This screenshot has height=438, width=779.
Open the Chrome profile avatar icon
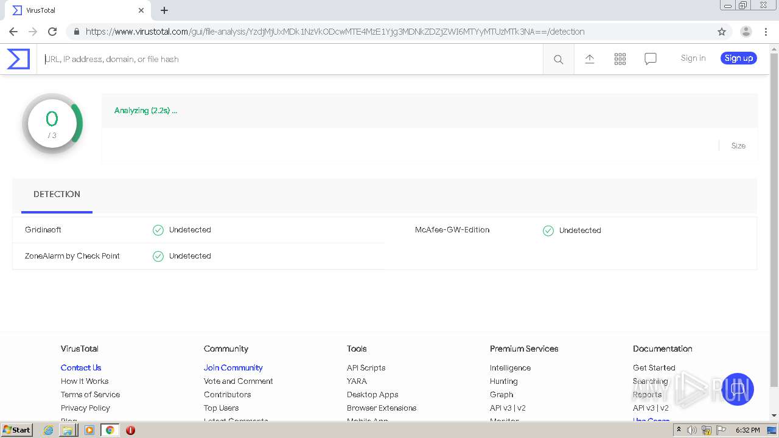[x=746, y=32]
